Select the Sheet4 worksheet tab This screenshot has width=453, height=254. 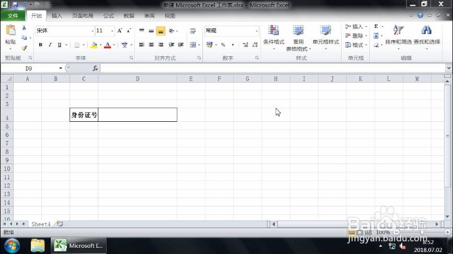pos(41,224)
